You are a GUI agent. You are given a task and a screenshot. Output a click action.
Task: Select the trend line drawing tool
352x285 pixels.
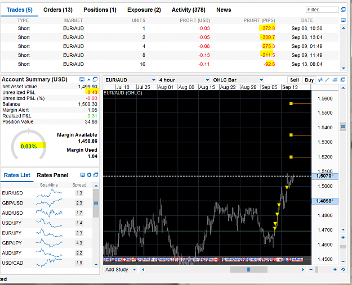pos(327,80)
